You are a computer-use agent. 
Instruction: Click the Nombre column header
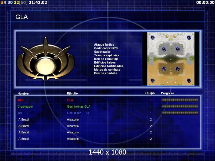click(23, 94)
